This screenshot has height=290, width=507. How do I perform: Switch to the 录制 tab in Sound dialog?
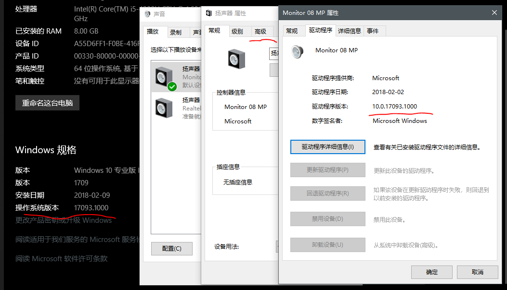176,32
